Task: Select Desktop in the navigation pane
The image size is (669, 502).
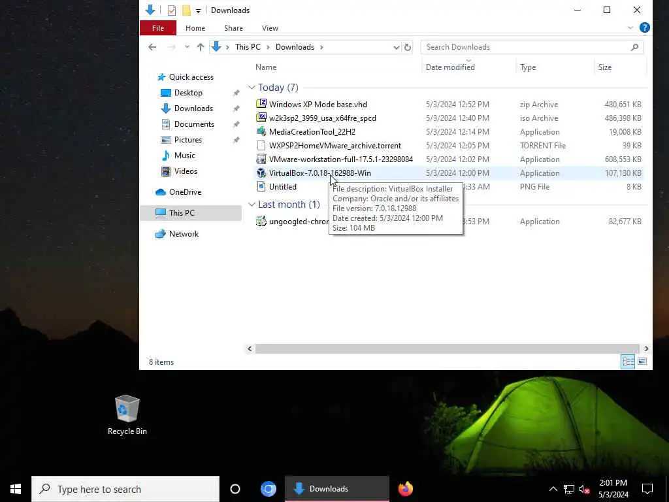Action: [188, 93]
